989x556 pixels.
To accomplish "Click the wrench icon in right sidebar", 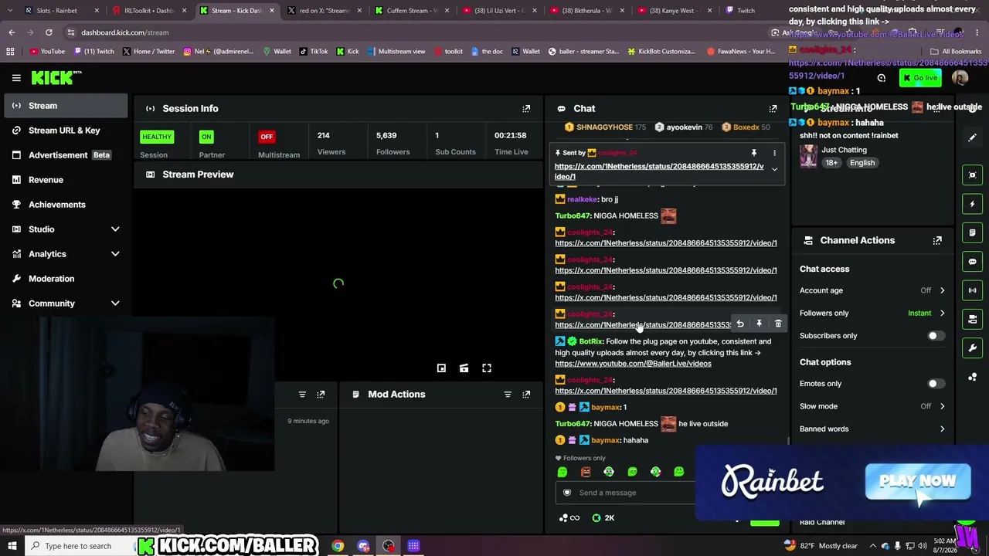I will (973, 348).
